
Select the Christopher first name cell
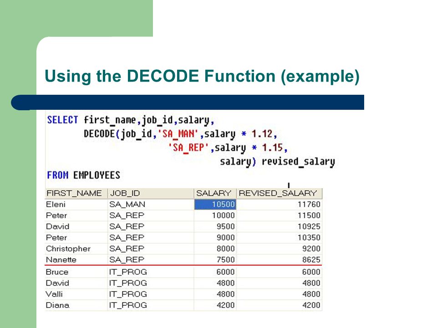(x=76, y=249)
